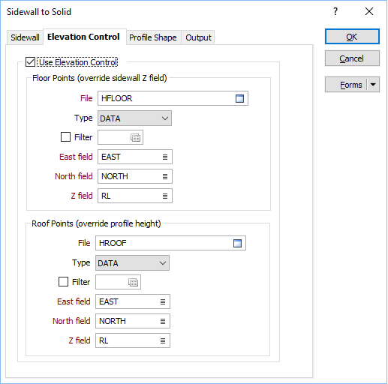This screenshot has height=384, width=388.
Task: Open field list icon for Roof Z field
Action: tap(163, 340)
